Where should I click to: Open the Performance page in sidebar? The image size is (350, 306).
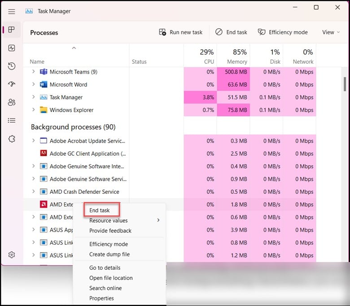12,48
